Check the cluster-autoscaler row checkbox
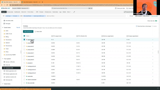Image resolution: width=160 pixels, height=90 pixels. (24, 79)
